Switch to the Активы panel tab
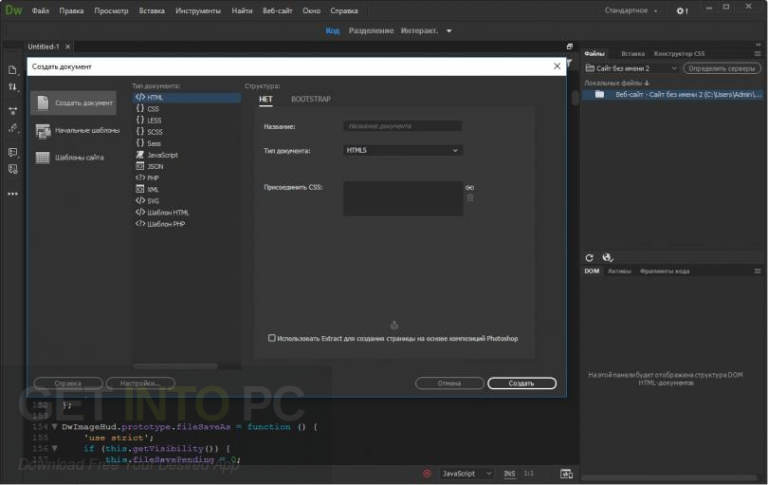This screenshot has width=768, height=485. point(619,270)
